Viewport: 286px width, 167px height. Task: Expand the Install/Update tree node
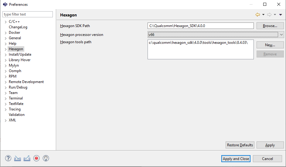(x=6, y=55)
